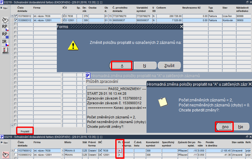The image size is (252, 159).
Task: Click the Pl. cell 'A' for document 1530900312
Action: pos(119,155)
